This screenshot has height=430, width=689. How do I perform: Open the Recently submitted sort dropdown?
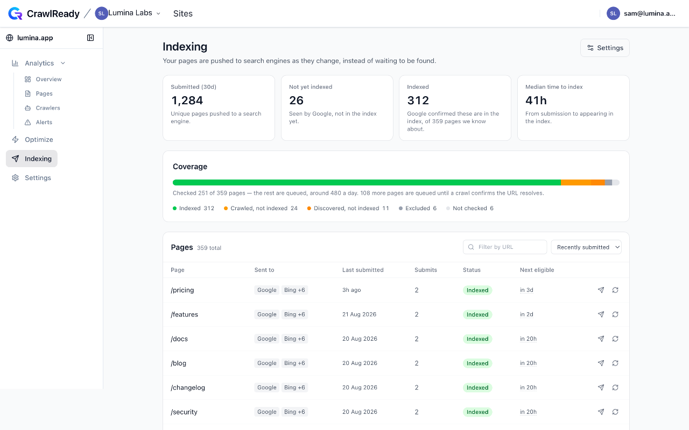[586, 247]
